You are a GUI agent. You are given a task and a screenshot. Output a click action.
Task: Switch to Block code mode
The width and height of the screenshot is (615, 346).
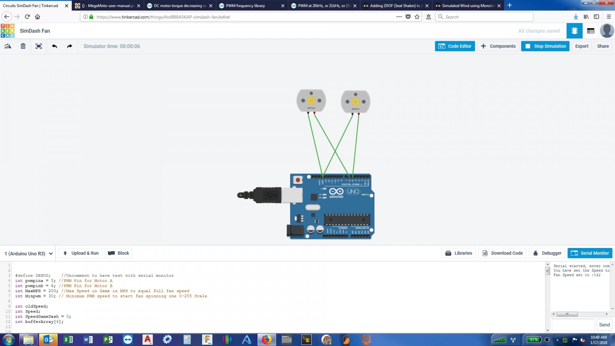tap(118, 253)
